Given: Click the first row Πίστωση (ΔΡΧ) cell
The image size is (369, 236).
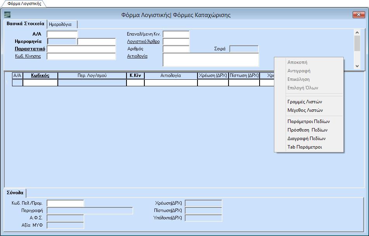Looking at the screenshot, I should pyautogui.click(x=244, y=83).
